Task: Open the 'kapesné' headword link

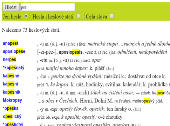Action: tap(11, 76)
